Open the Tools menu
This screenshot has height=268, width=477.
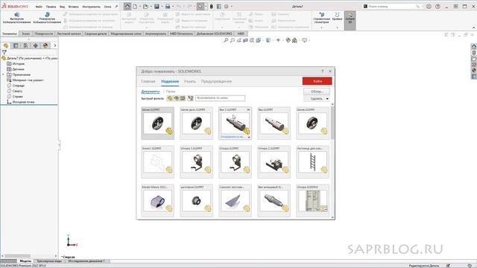click(91, 7)
